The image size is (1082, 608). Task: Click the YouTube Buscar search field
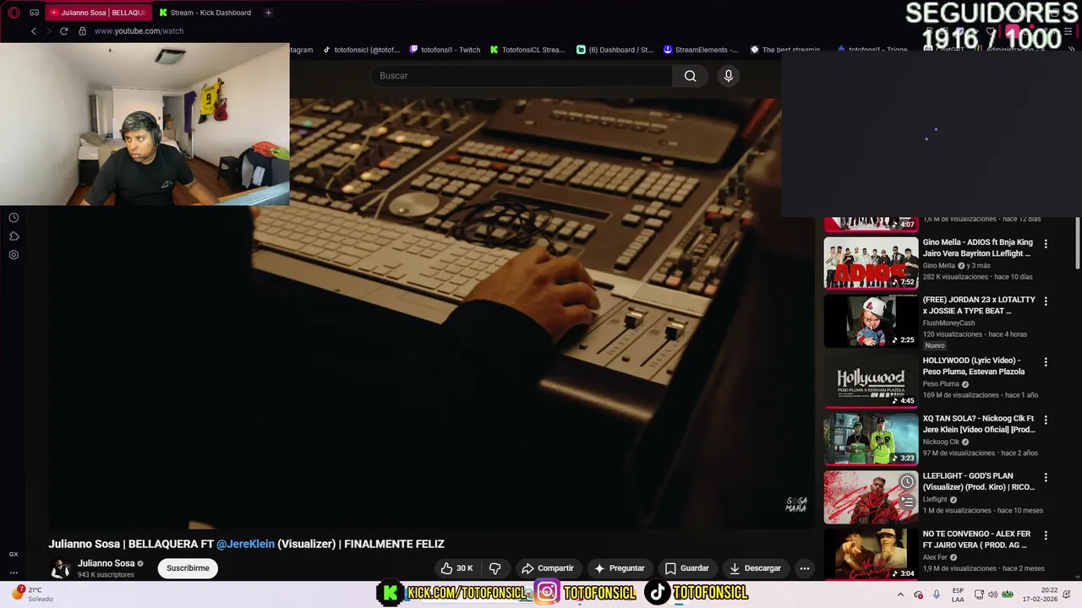[x=521, y=76]
